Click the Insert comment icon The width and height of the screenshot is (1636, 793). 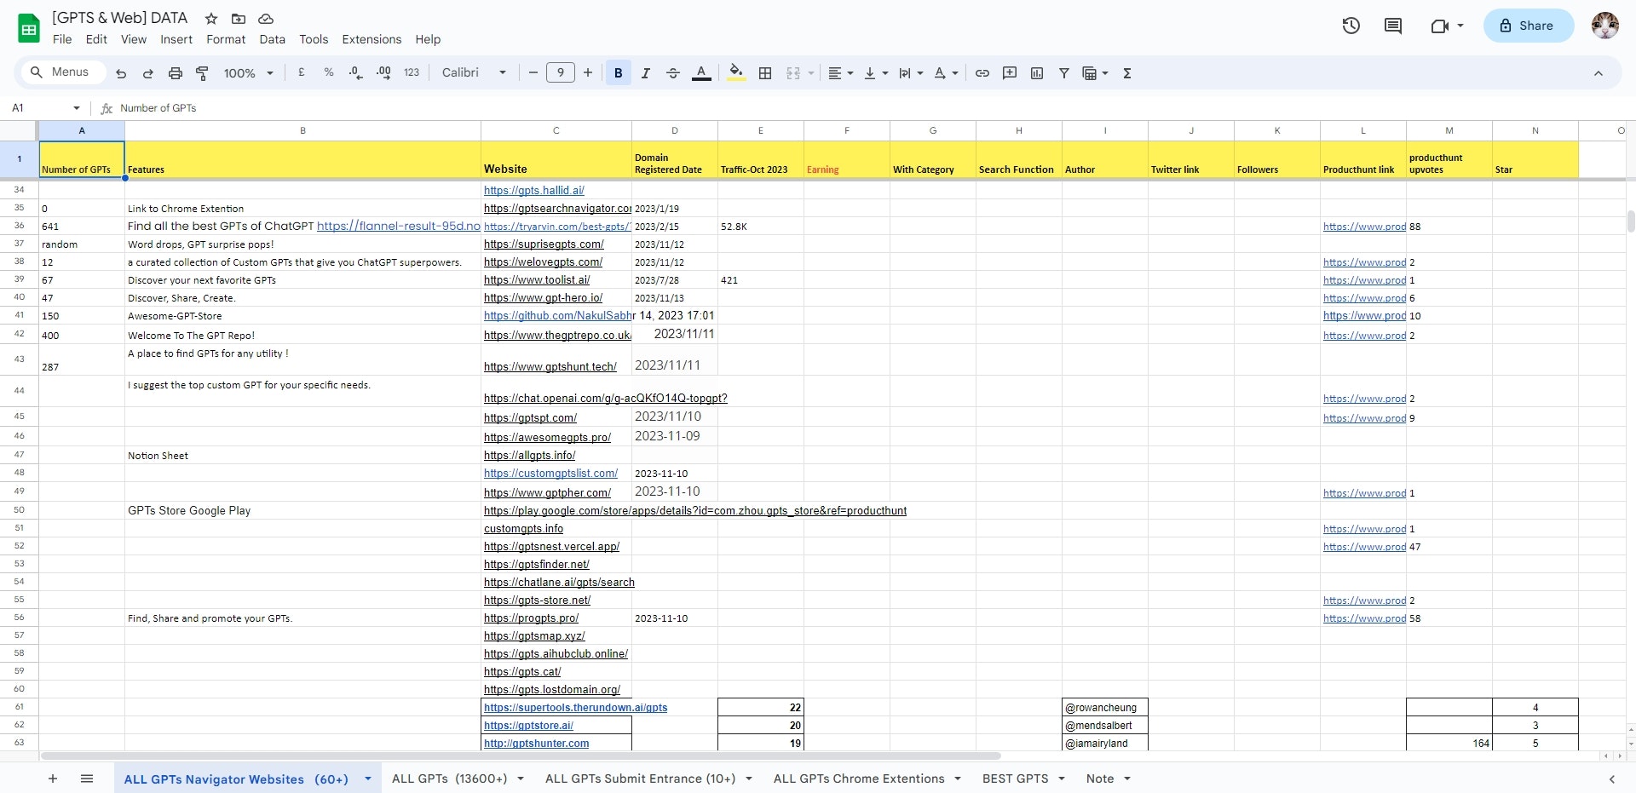[x=1010, y=73]
